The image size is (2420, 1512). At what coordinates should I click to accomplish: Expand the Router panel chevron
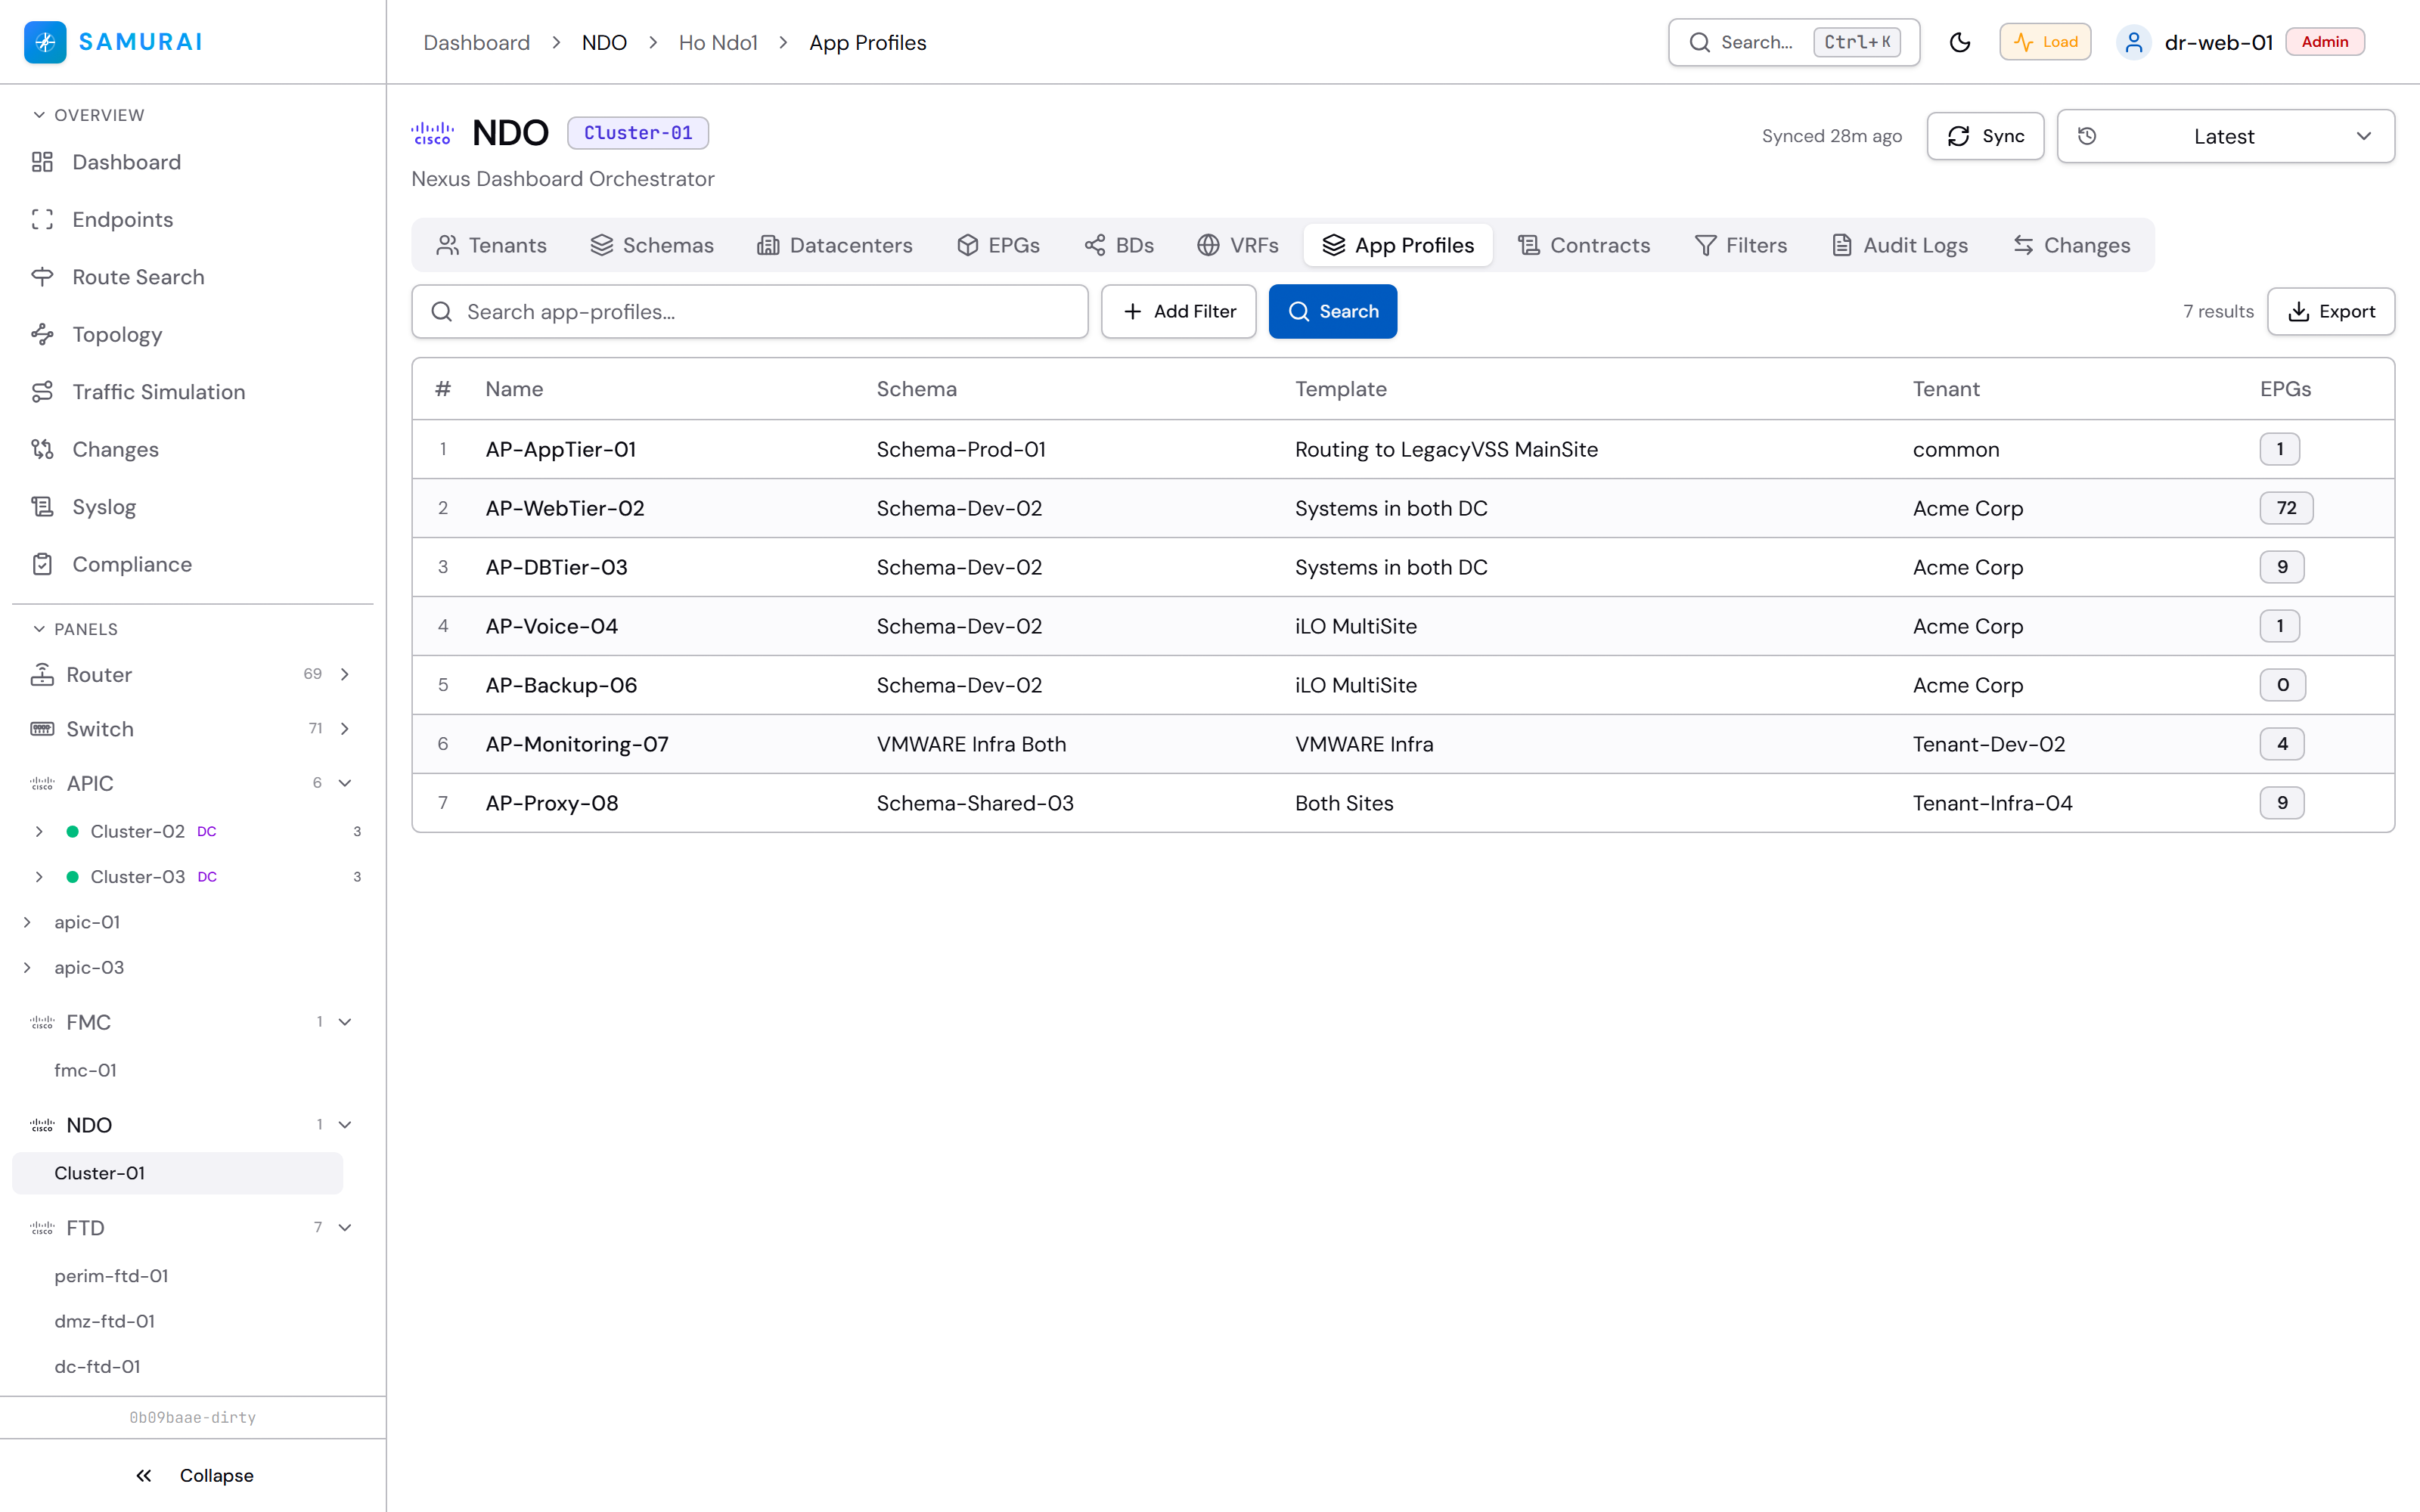345,675
